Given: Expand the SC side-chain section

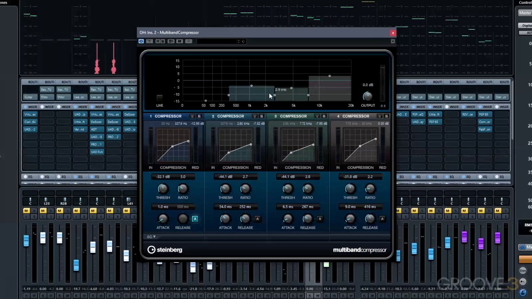Looking at the screenshot, I should pos(151,237).
